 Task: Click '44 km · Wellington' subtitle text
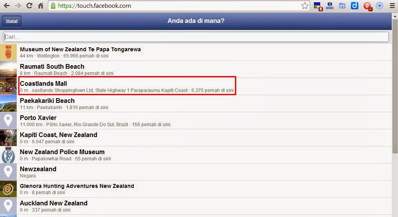point(40,56)
